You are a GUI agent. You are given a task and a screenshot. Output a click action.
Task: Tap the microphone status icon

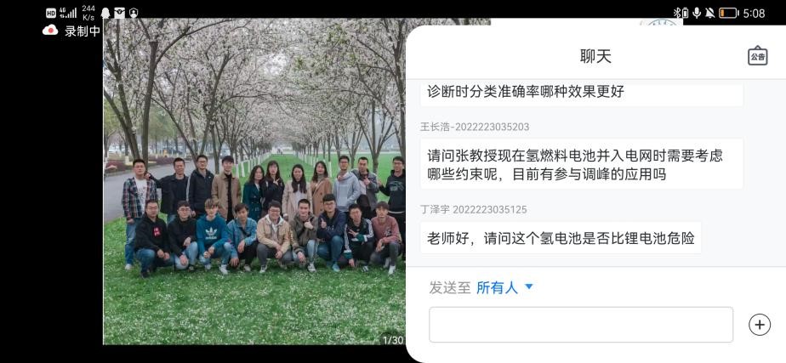697,13
